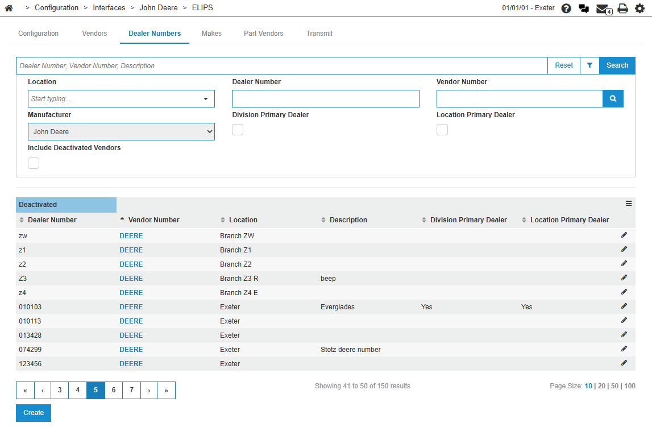Open the help question mark icon
This screenshot has width=652, height=427.
click(x=566, y=9)
